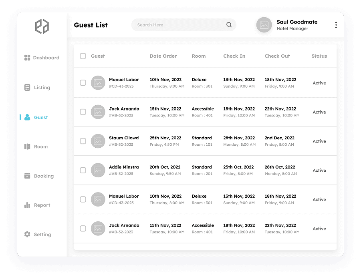Check Addie Minstra's row checkbox
Image resolution: width=361 pixels, height=279 pixels.
tap(83, 170)
